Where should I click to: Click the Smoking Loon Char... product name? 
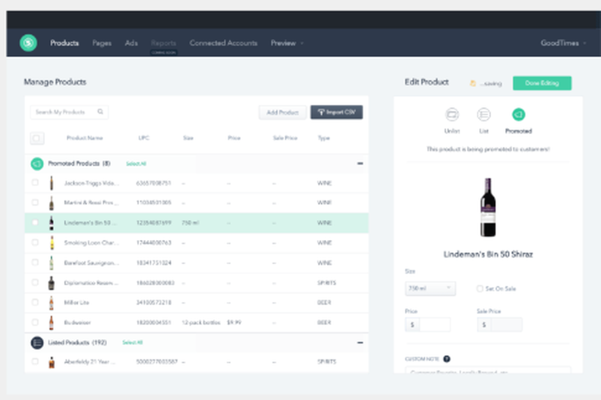click(91, 243)
